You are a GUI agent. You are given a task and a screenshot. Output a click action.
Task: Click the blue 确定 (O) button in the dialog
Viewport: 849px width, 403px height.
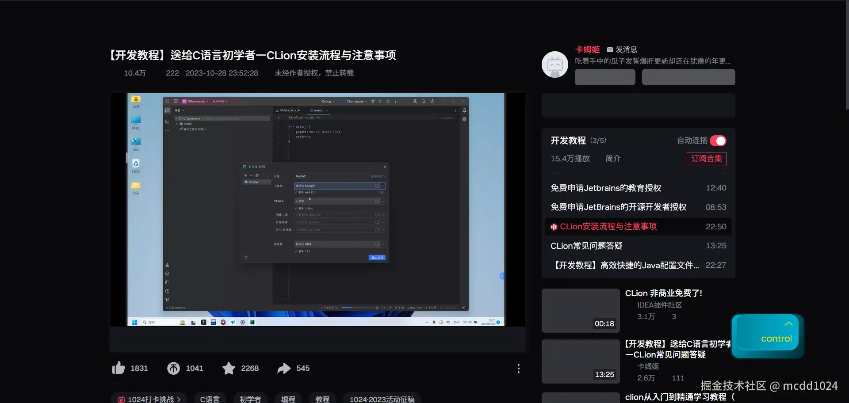coord(377,258)
